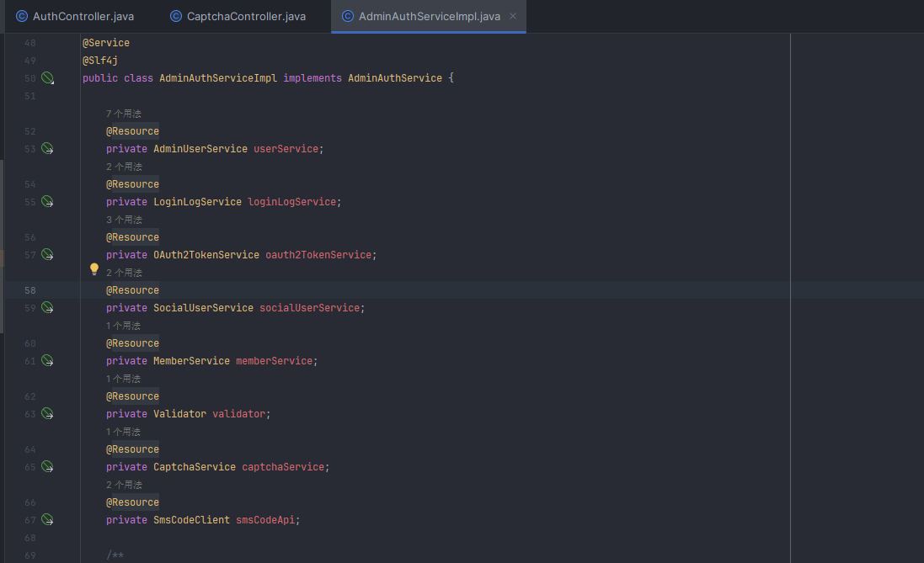Screen dimensions: 924x563
Task: Show the 1 usage hint above validator field
Action: [123, 379]
